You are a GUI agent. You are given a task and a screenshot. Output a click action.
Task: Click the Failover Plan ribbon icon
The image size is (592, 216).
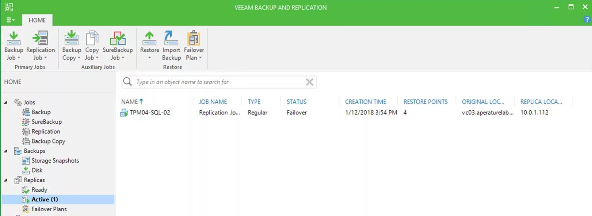pyautogui.click(x=194, y=38)
